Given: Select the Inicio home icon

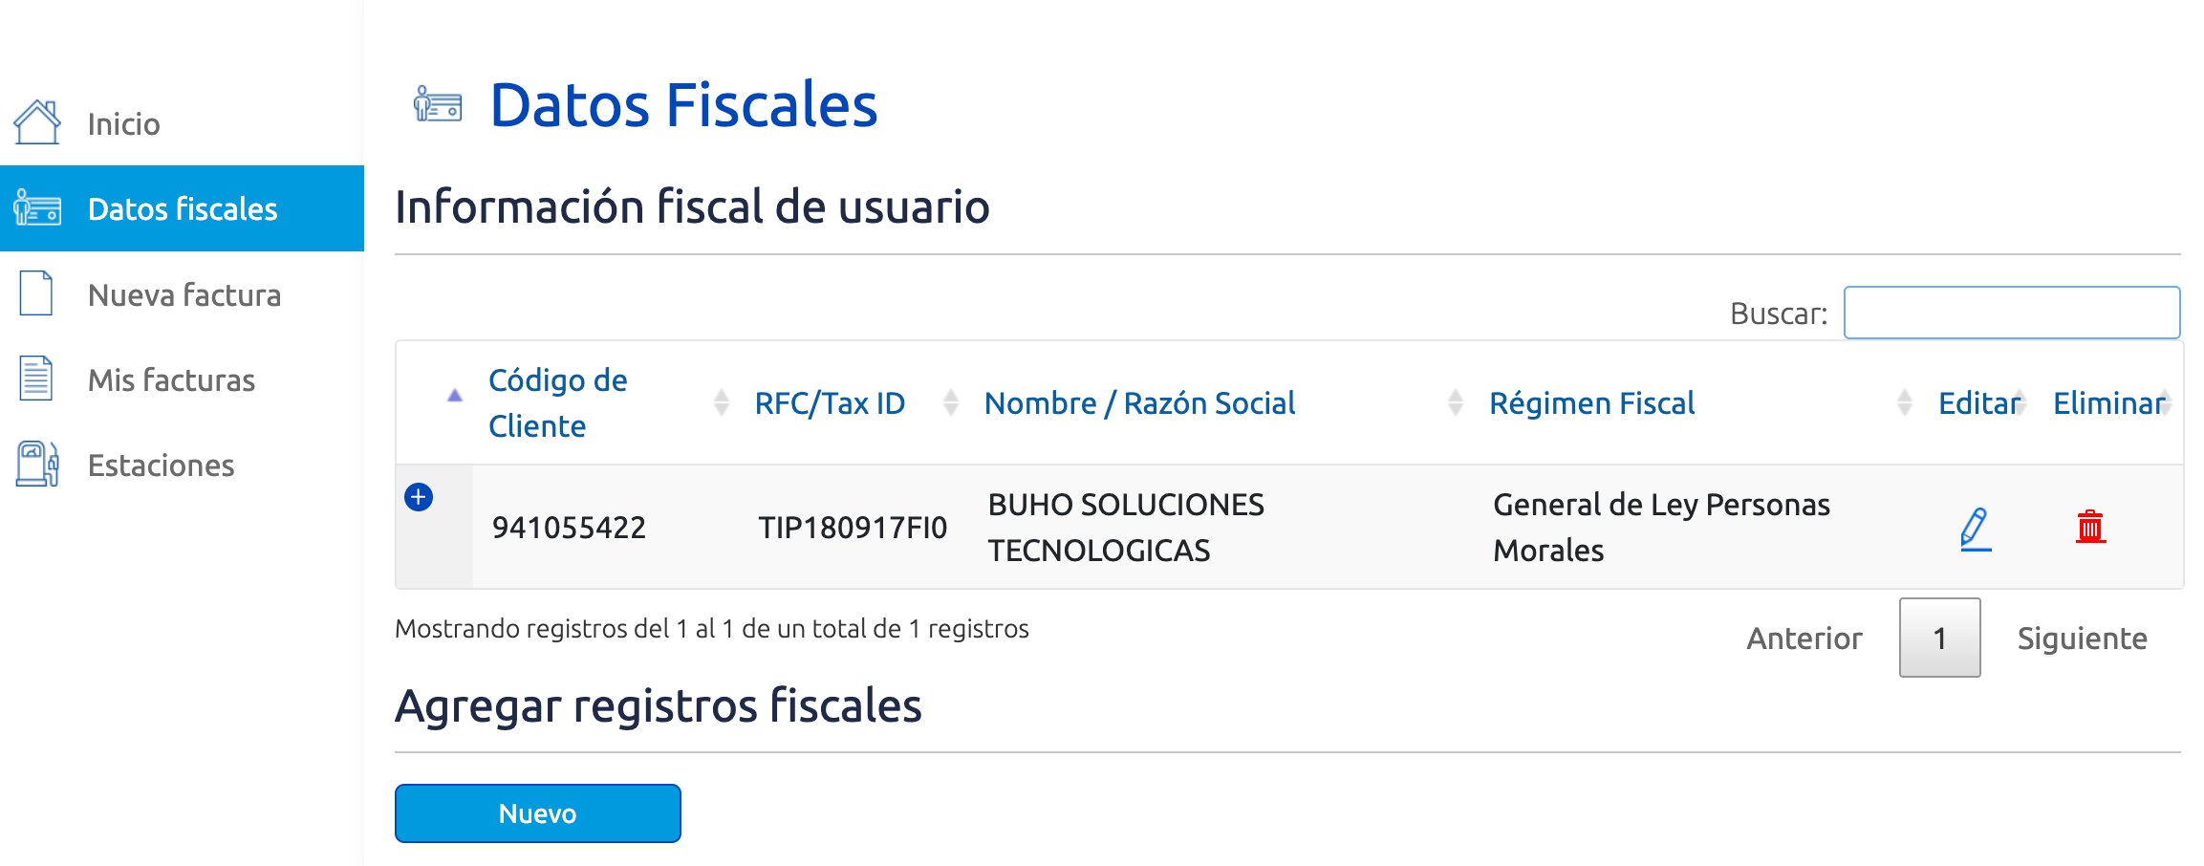Looking at the screenshot, I should pyautogui.click(x=35, y=120).
